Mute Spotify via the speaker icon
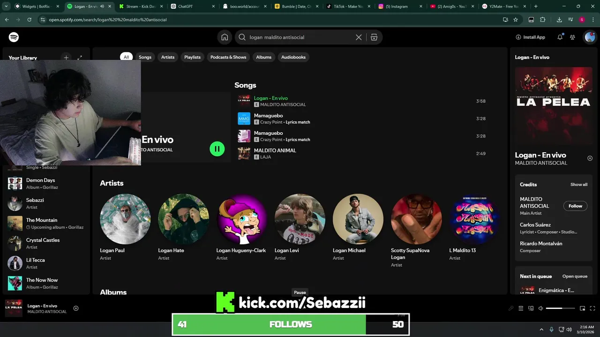Screen dimensions: 600x337 [x=540, y=308]
